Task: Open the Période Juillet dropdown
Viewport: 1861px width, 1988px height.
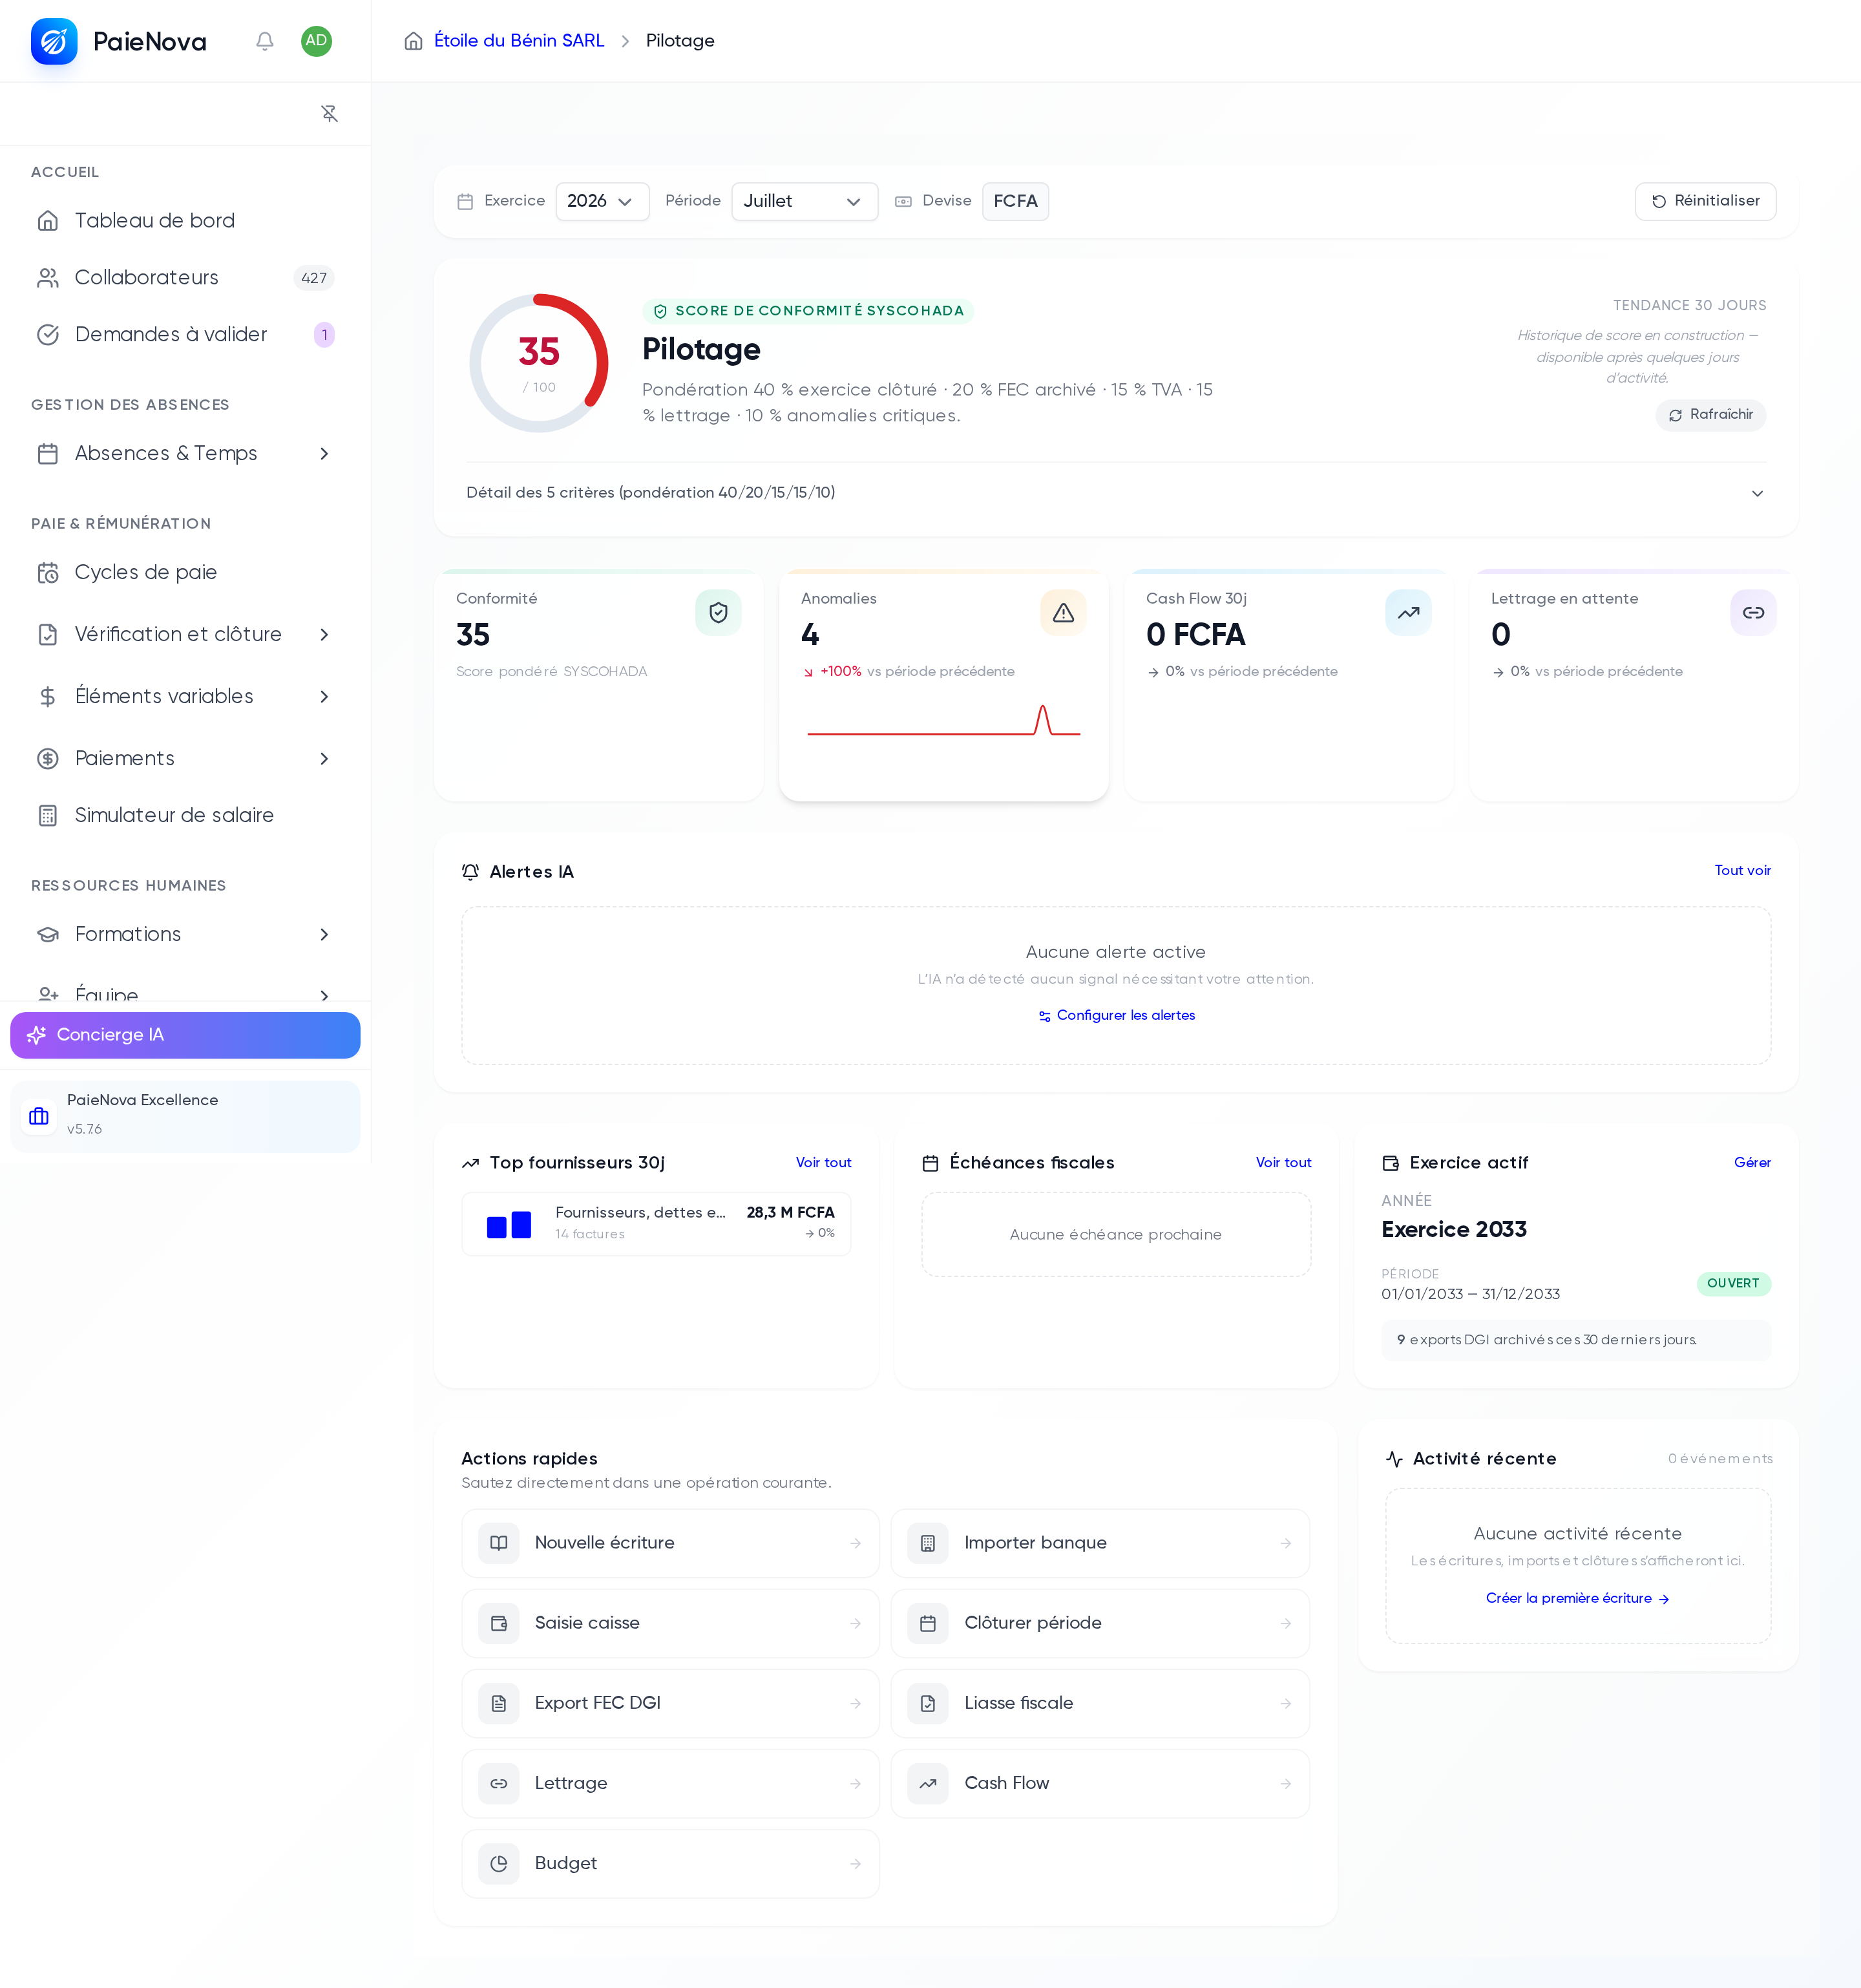Action: (x=804, y=201)
